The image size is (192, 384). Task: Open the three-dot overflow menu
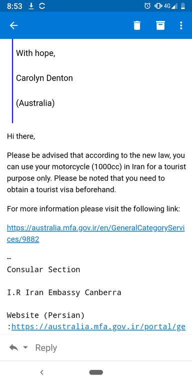(181, 25)
